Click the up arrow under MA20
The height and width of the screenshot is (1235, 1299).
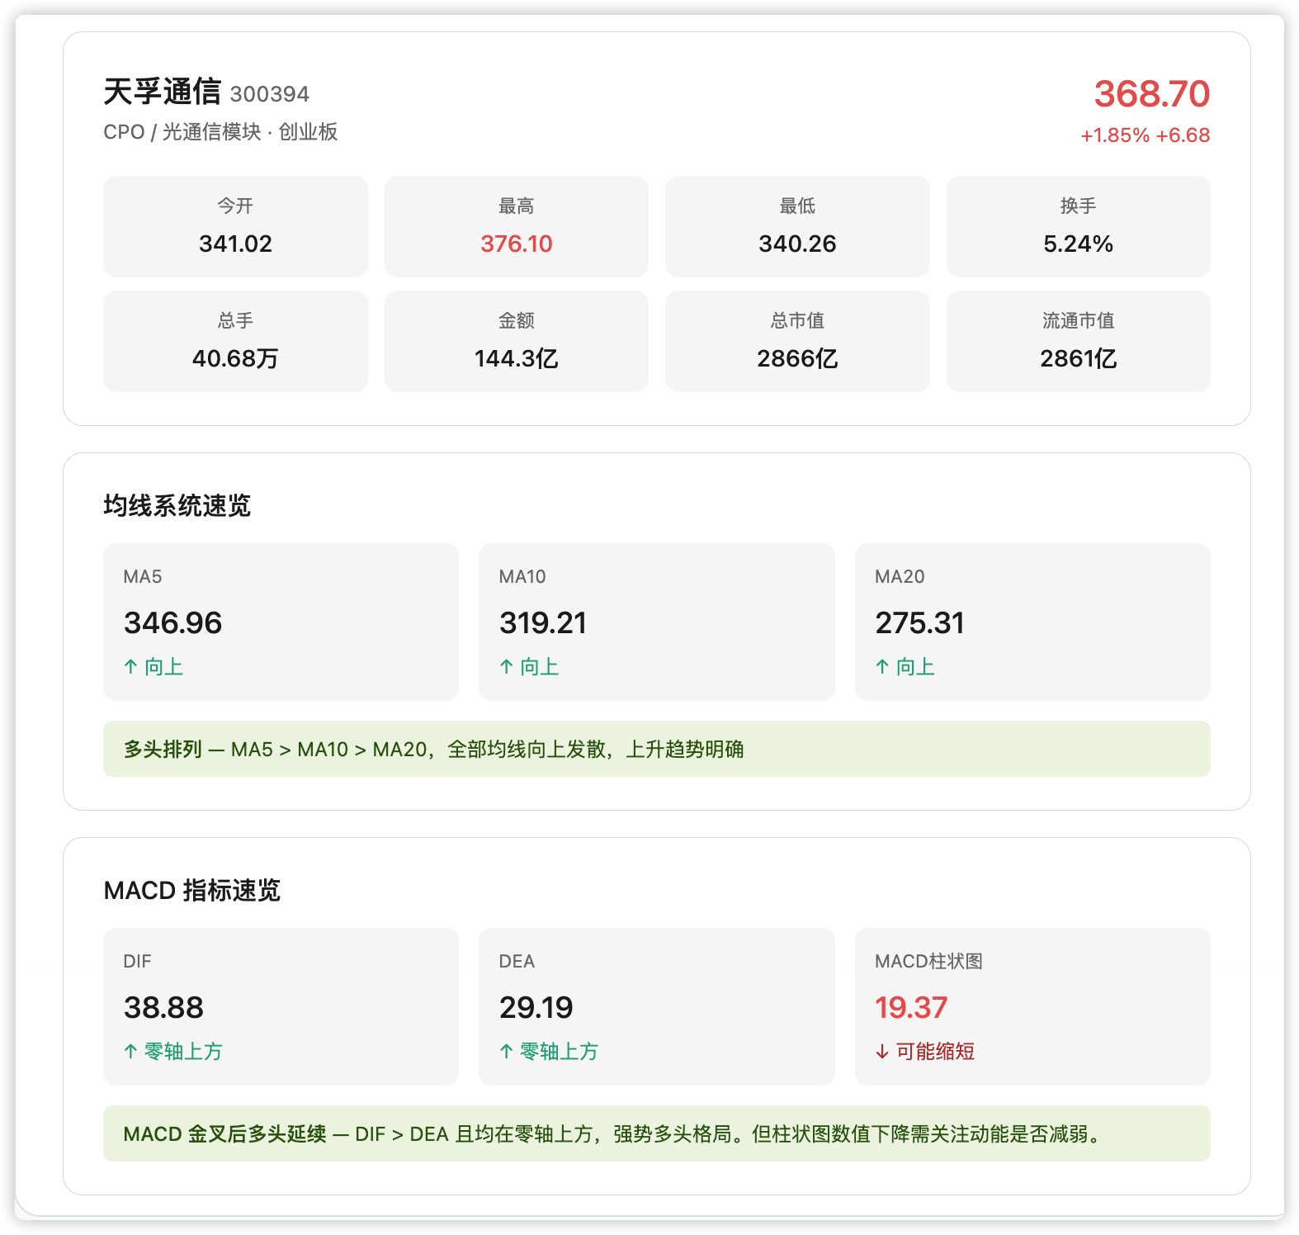tap(882, 667)
